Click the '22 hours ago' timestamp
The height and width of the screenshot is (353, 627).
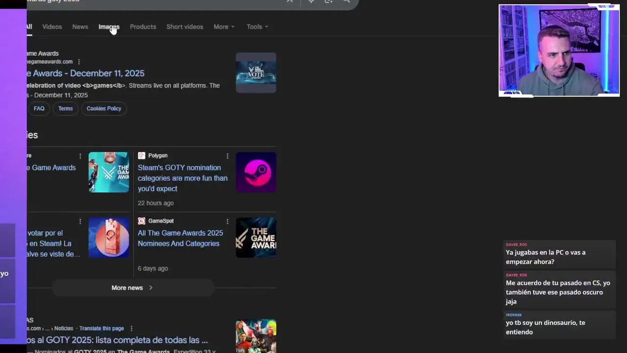click(x=156, y=203)
